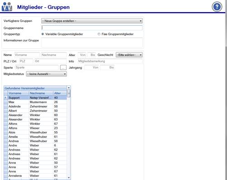
Task: Open the Mitgliedsstatus dropdown
Action: 46,74
